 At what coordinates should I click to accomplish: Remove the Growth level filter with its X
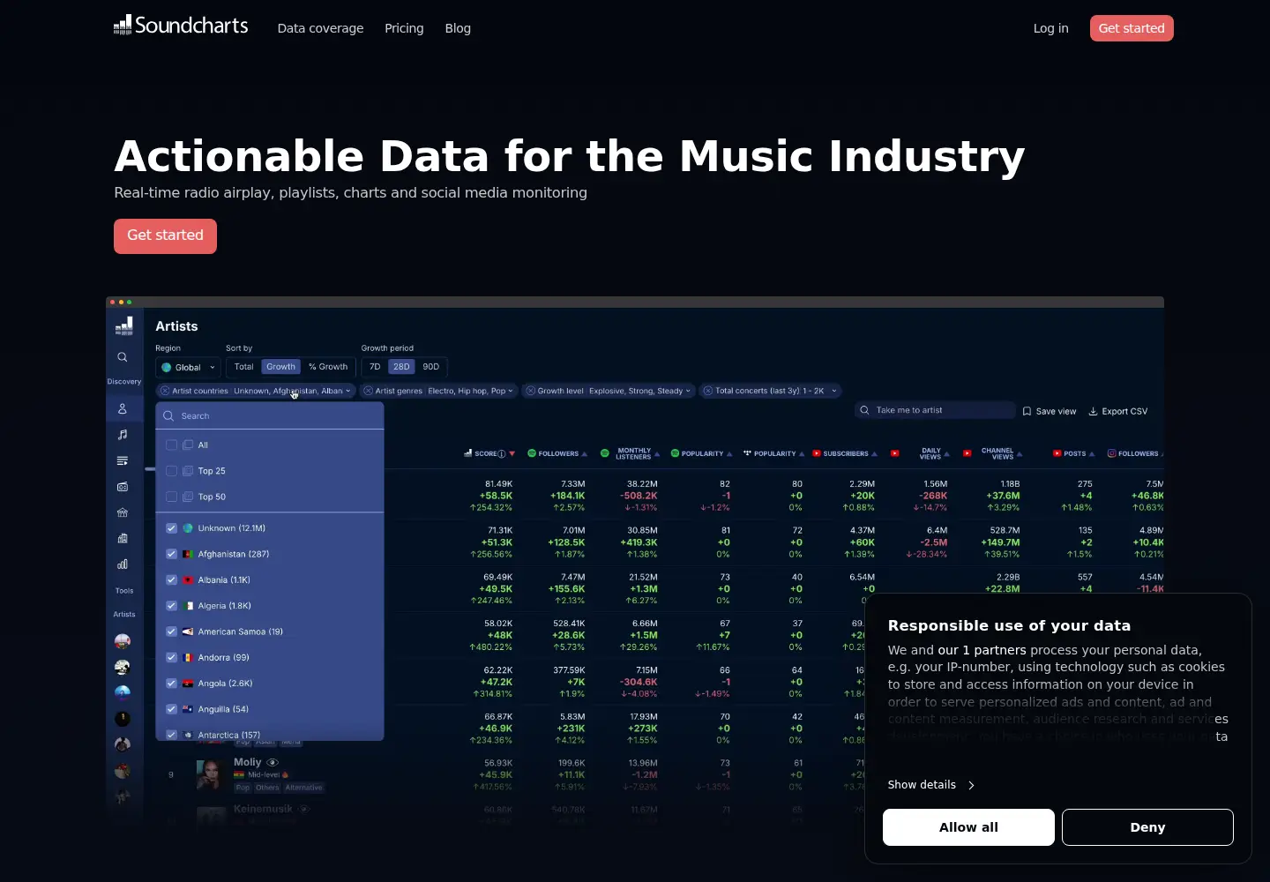click(x=530, y=391)
